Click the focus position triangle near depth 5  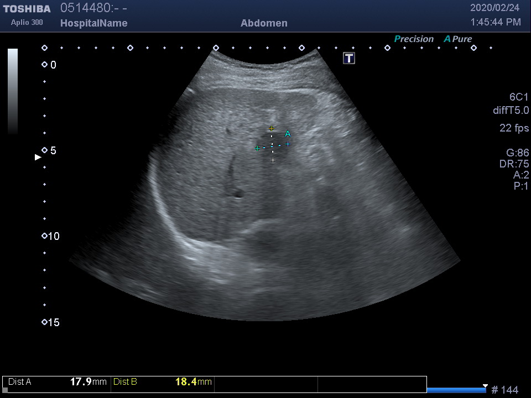pos(38,157)
